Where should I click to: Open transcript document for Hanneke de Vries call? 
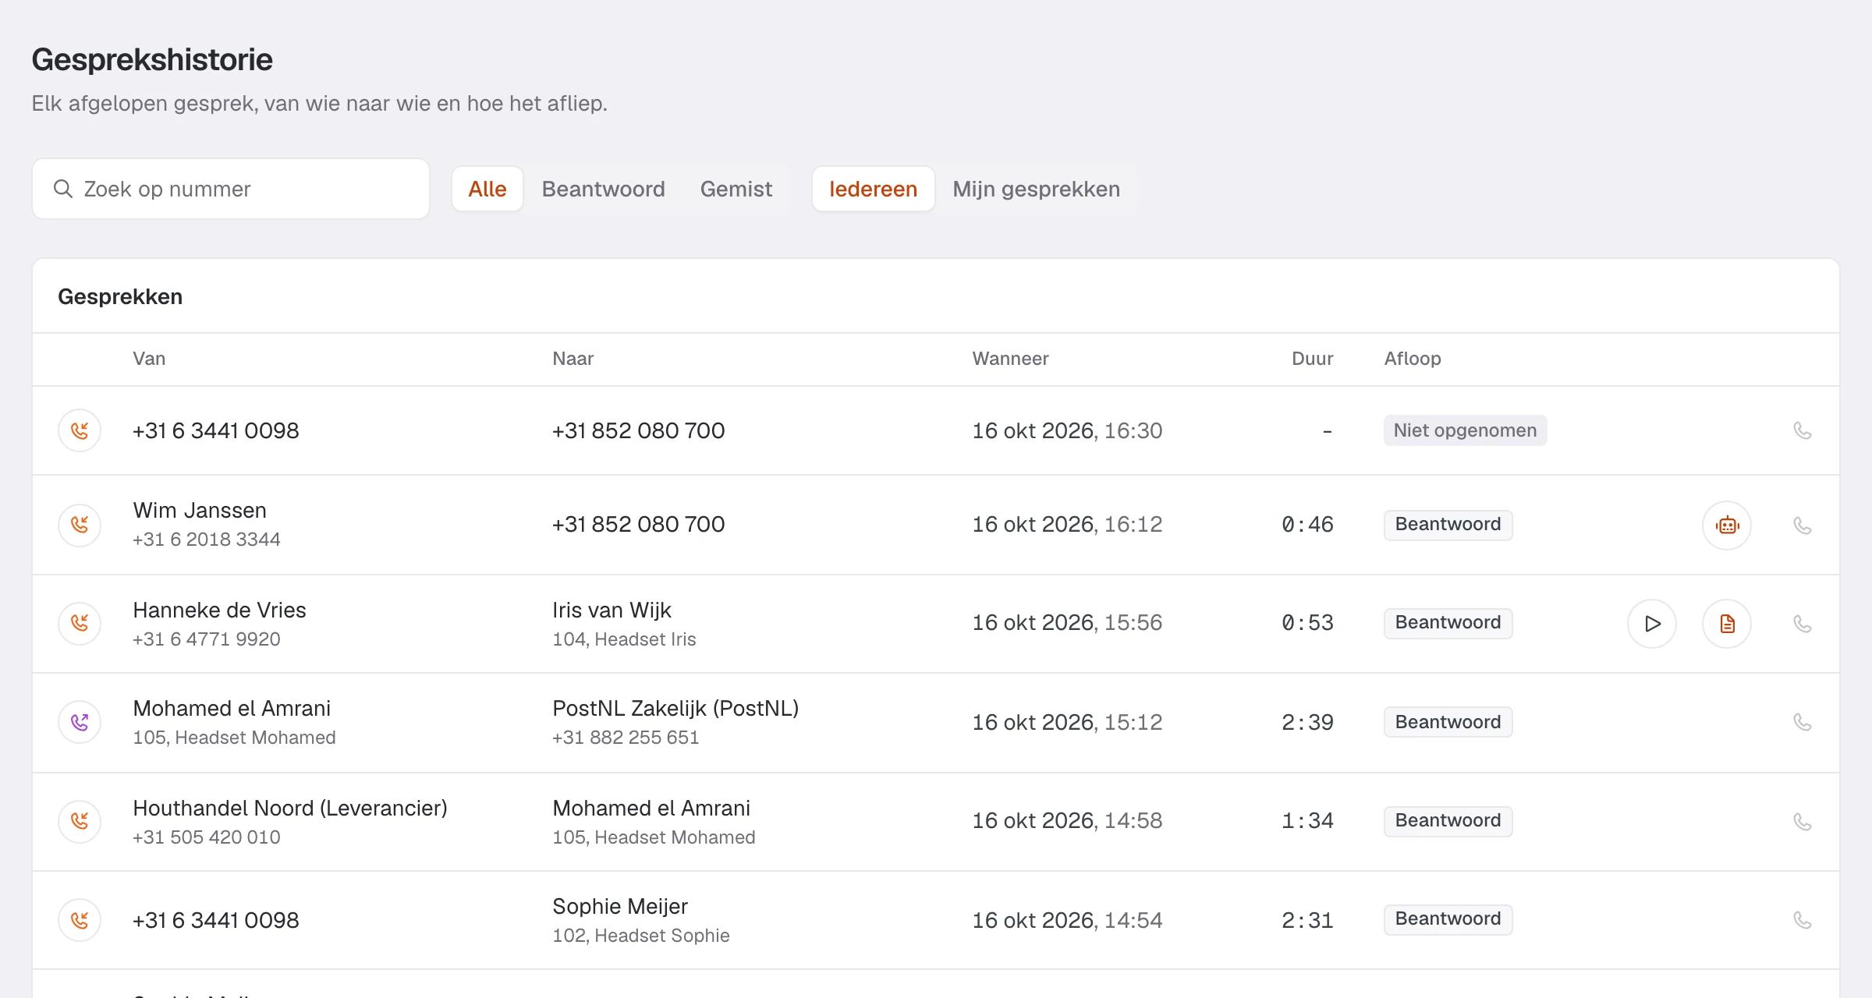(x=1727, y=624)
